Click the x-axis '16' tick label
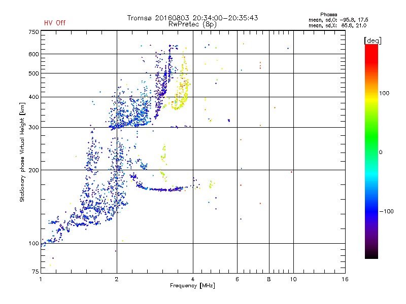The width and height of the screenshot is (406, 304). (x=345, y=279)
